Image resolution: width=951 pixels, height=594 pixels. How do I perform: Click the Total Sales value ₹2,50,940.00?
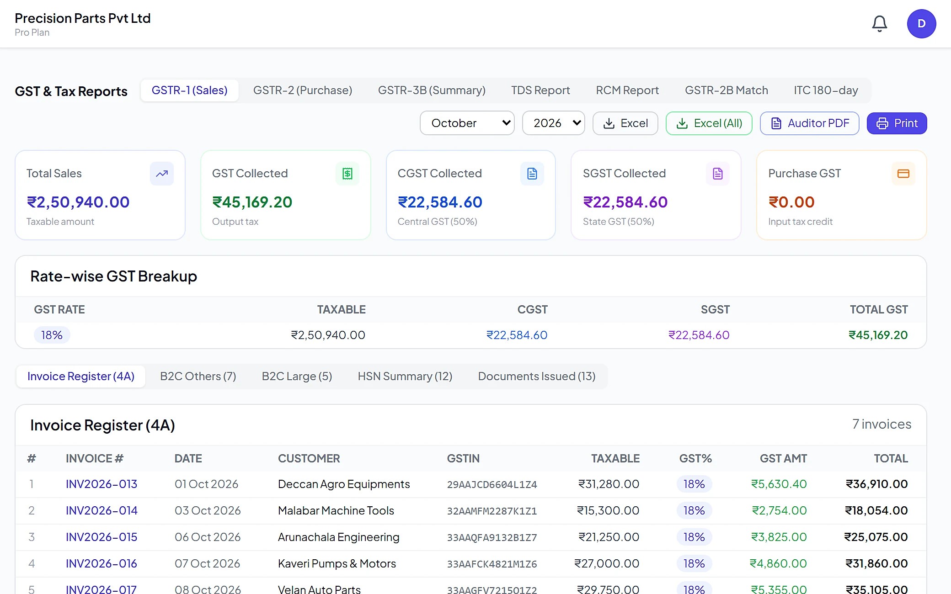[x=78, y=202]
